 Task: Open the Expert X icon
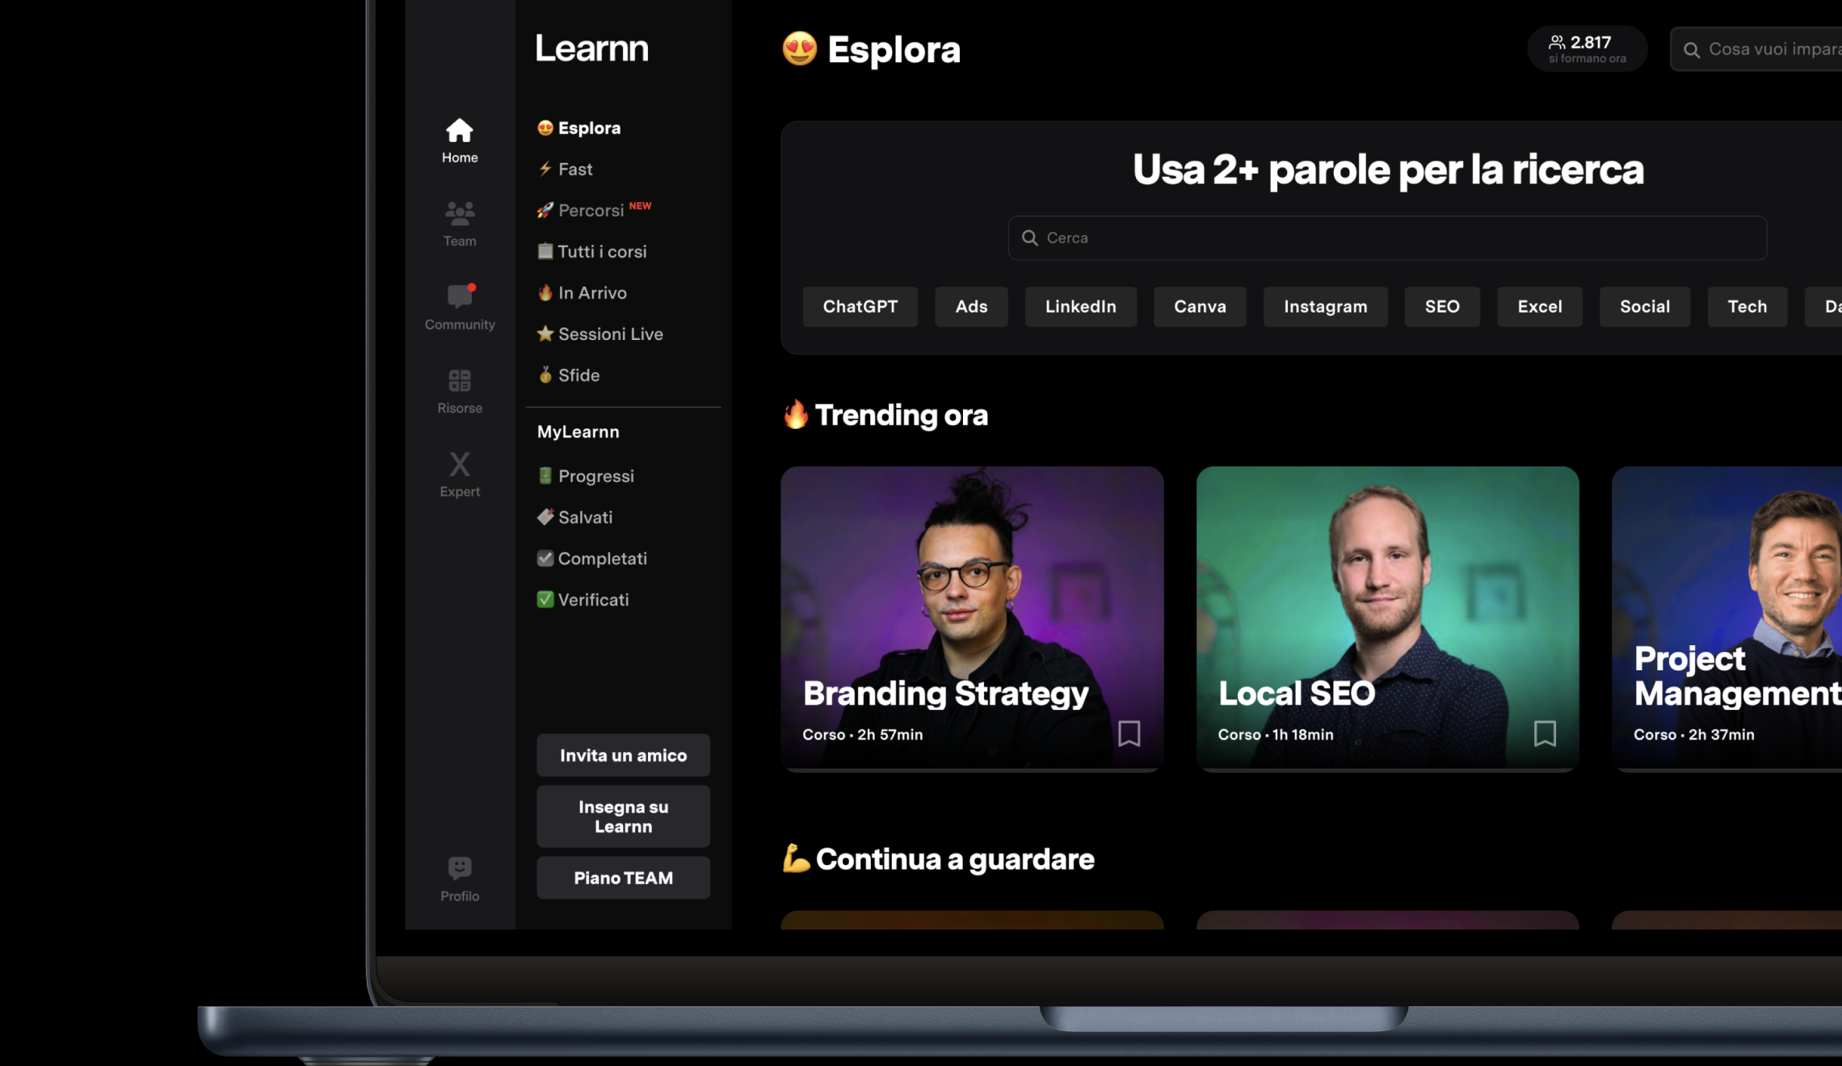[459, 464]
